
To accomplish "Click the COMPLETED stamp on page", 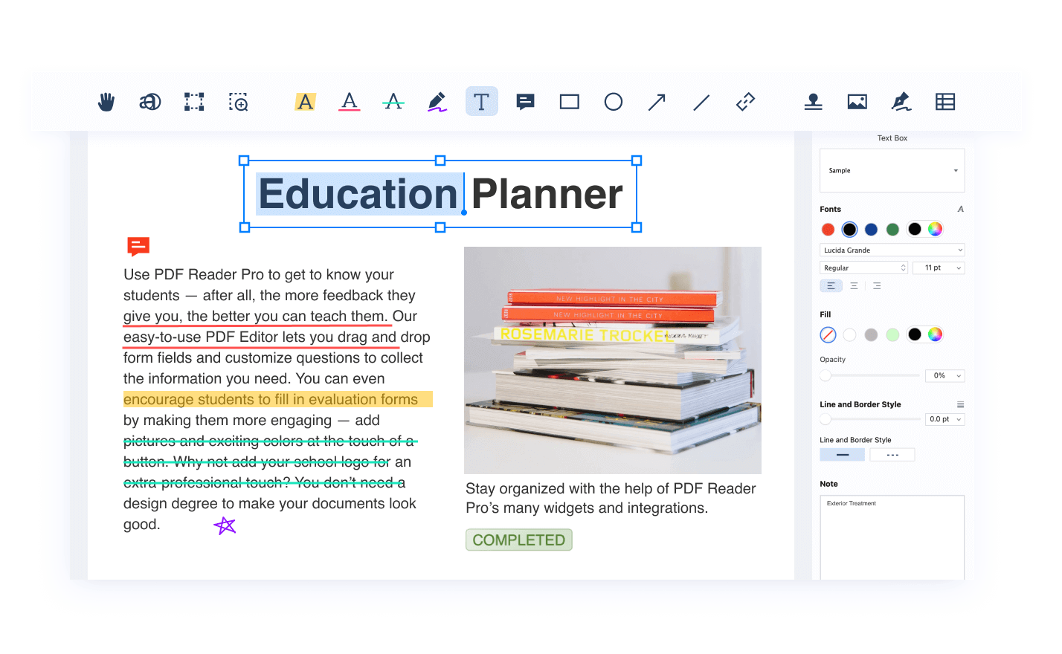I will click(x=518, y=540).
